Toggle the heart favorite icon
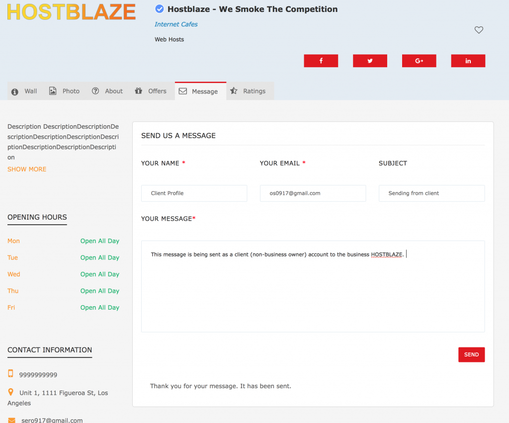This screenshot has width=509, height=423. [479, 30]
